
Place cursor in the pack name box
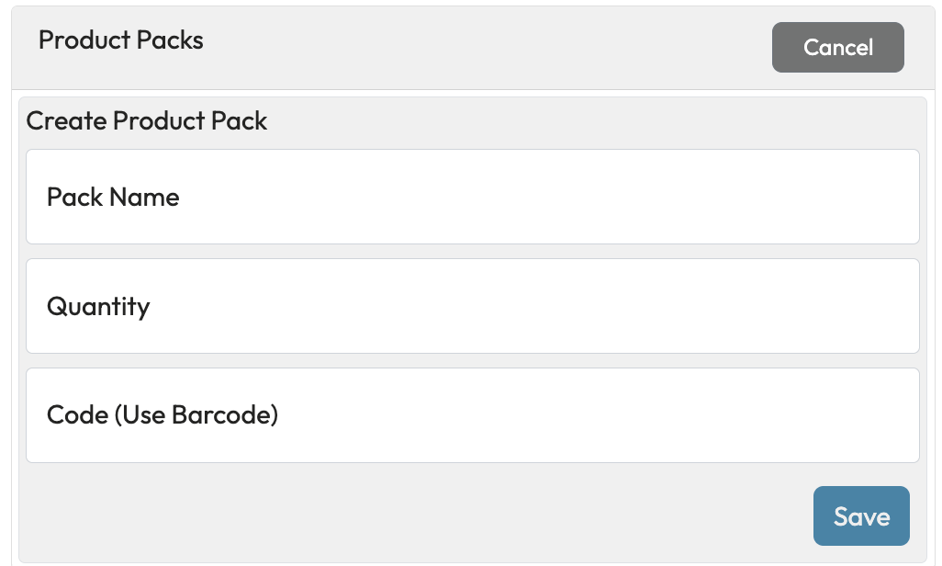(472, 197)
